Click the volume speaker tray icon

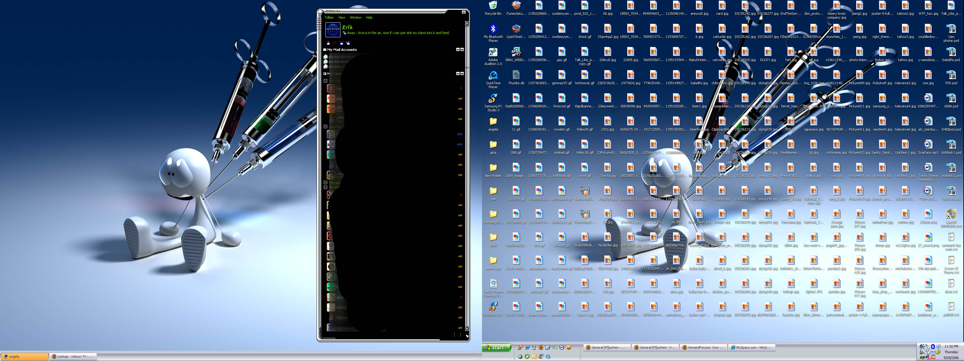[933, 352]
